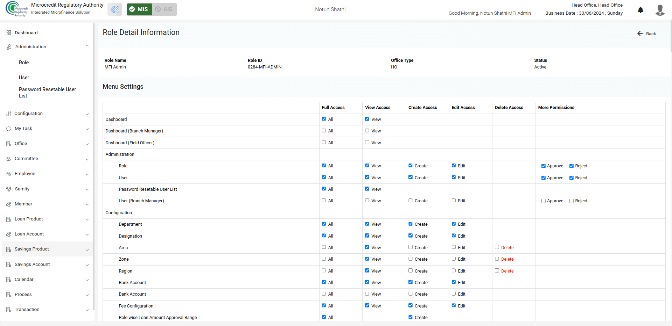This screenshot has width=672, height=326.
Task: Click Role ID value 0284-MFI-ADMIN
Action: click(x=265, y=67)
